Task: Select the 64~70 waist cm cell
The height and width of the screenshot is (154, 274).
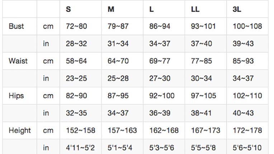Action: [118, 61]
